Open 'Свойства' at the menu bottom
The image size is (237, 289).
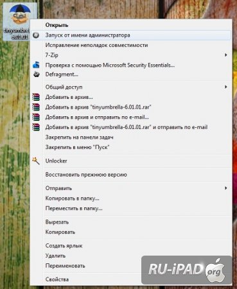(x=131, y=279)
